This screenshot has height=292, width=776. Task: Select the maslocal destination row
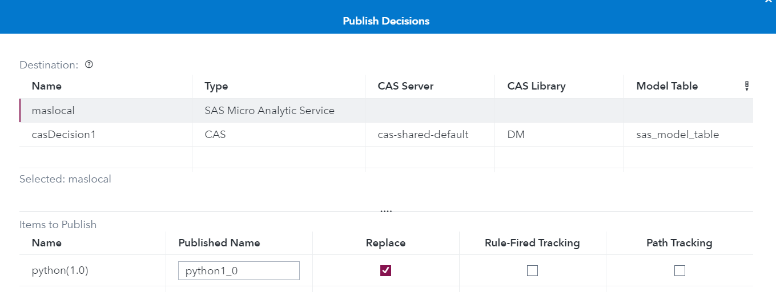(53, 111)
